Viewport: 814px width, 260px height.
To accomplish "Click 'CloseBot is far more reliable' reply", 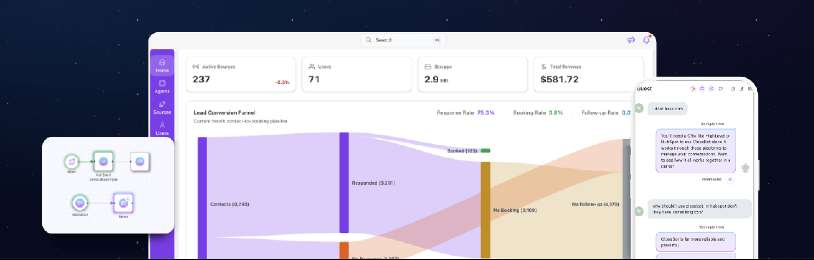I will pyautogui.click(x=696, y=242).
